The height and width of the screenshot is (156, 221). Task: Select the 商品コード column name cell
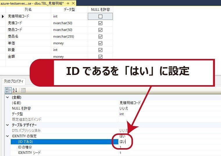click(28, 30)
